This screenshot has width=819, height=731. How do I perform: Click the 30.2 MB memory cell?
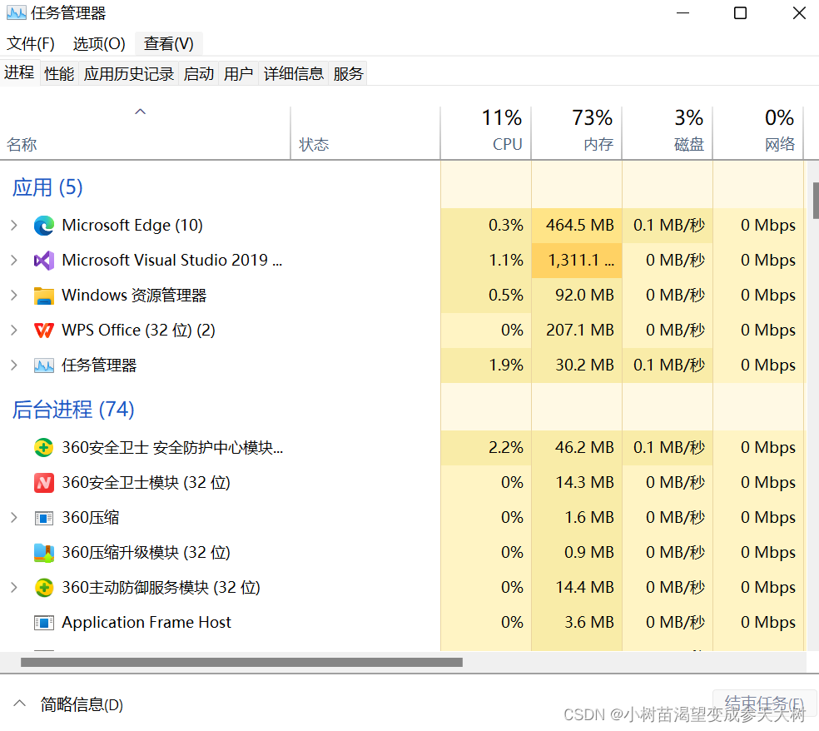[577, 365]
